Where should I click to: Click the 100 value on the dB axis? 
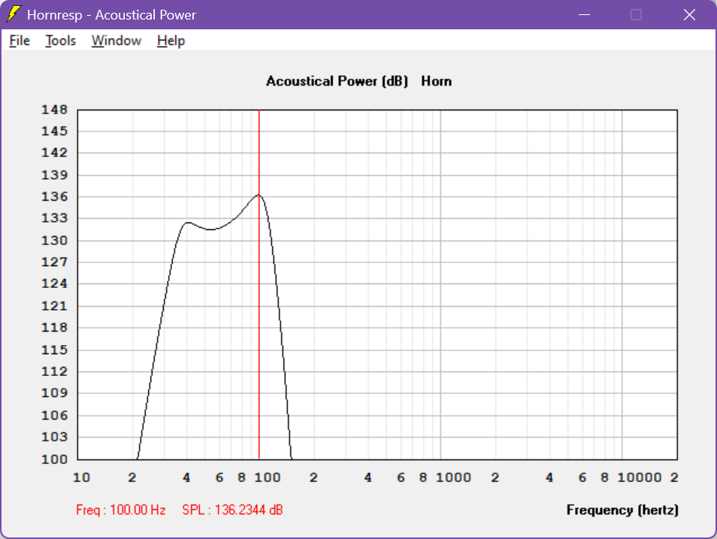(x=54, y=459)
